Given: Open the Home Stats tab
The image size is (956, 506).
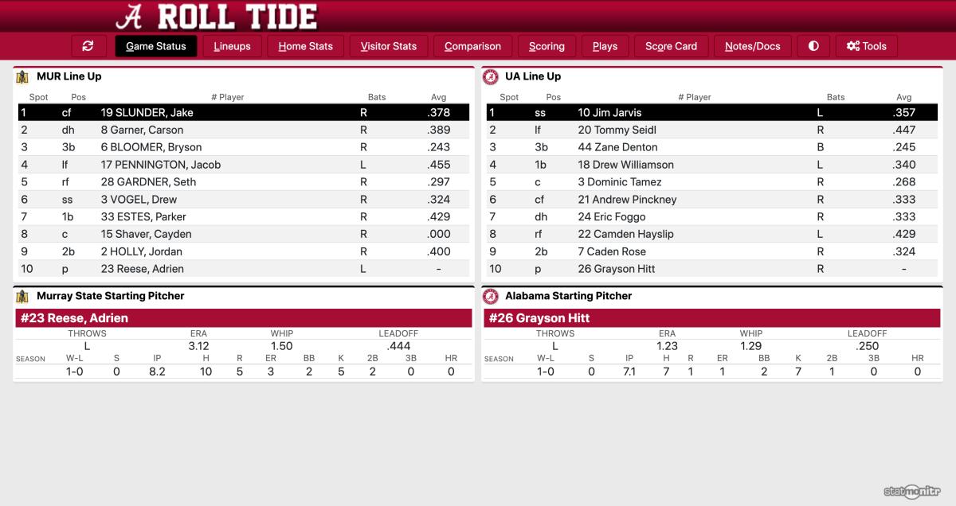Looking at the screenshot, I should (x=305, y=46).
